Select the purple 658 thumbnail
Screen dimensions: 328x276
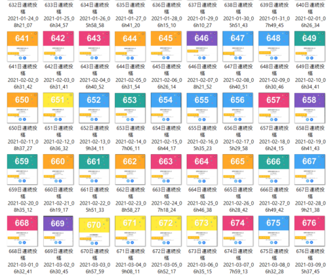click(310, 108)
